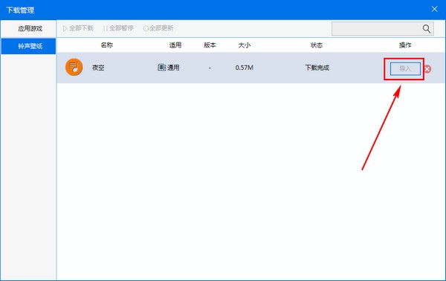
Task: Click the 下载完成 status text
Action: 317,68
